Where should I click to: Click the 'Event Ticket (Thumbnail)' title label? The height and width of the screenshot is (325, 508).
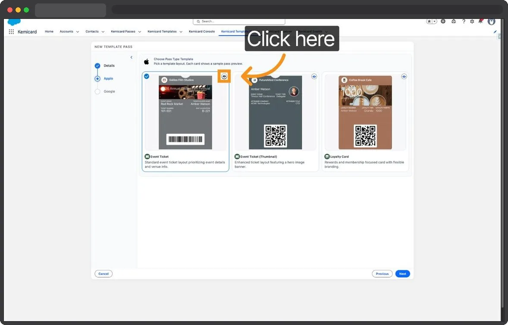click(x=259, y=157)
